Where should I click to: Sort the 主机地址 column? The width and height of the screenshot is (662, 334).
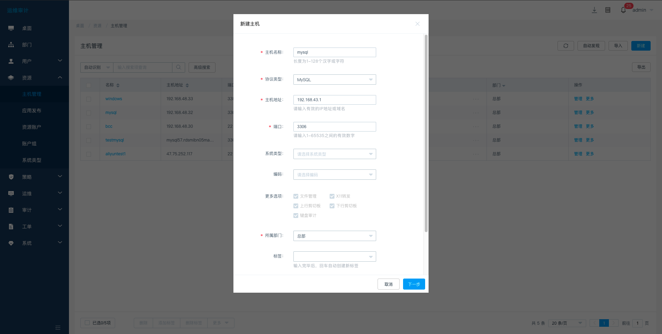(187, 85)
